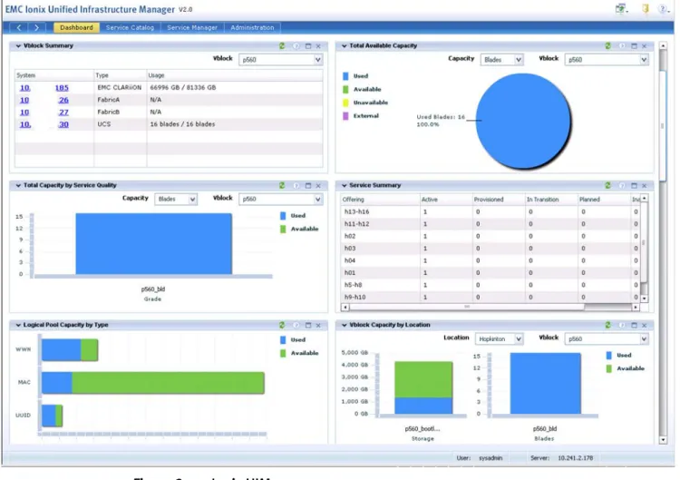Collapse the Vblock Summary panel
The height and width of the screenshot is (480, 680).
click(18, 45)
